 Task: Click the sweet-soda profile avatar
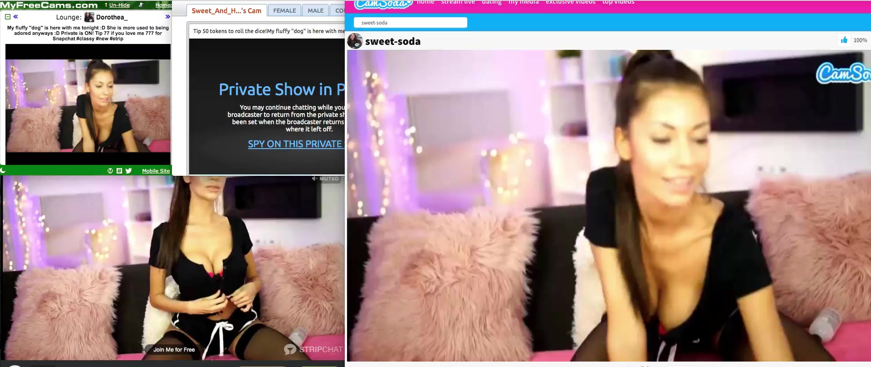tap(355, 41)
